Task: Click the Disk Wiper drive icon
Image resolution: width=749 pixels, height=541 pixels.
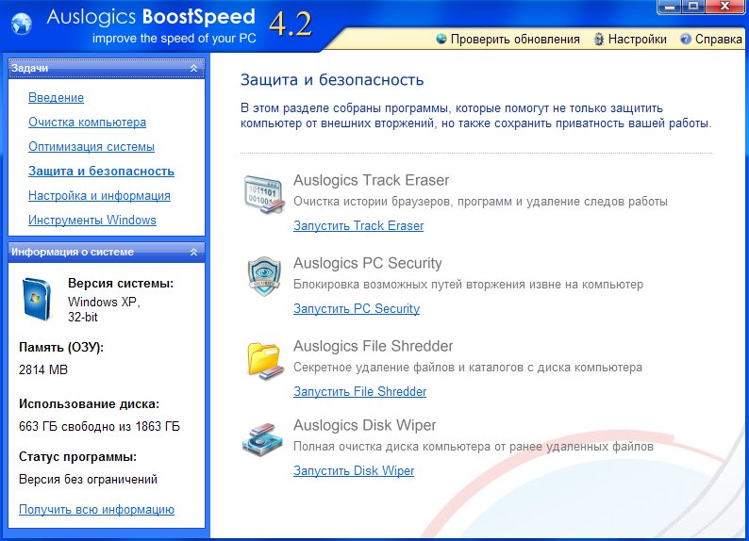Action: (262, 439)
